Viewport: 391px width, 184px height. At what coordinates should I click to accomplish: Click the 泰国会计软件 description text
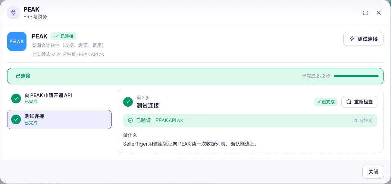68,46
